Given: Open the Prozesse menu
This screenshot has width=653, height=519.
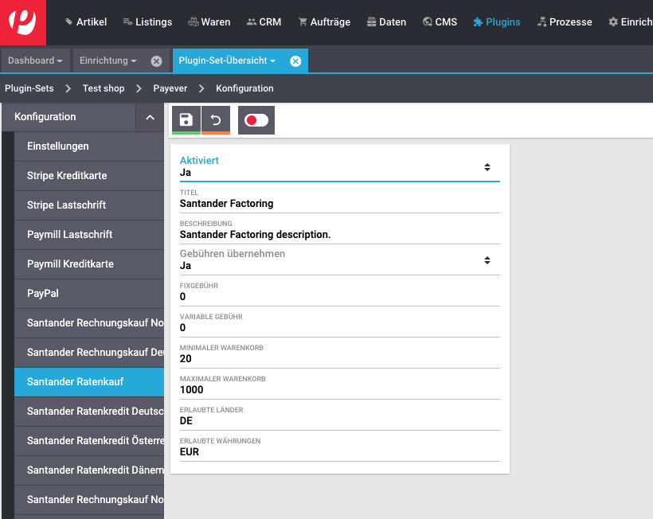Looking at the screenshot, I should pos(565,22).
